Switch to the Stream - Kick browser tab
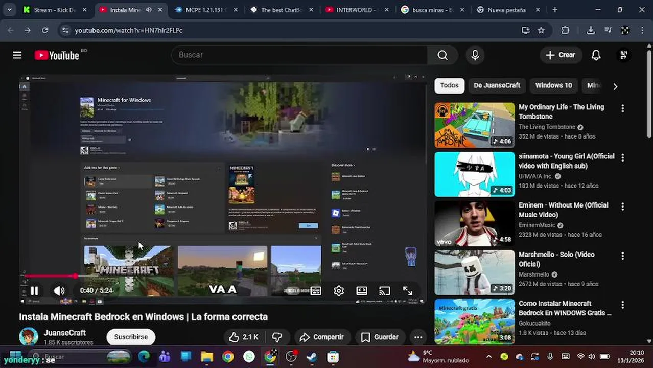 (x=55, y=10)
